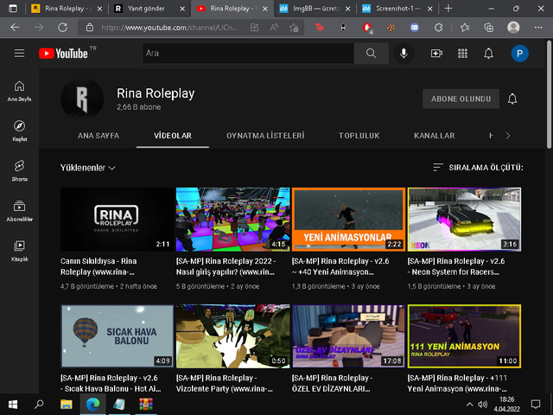Click the browser address bar URL
The image size is (553, 415).
click(169, 27)
